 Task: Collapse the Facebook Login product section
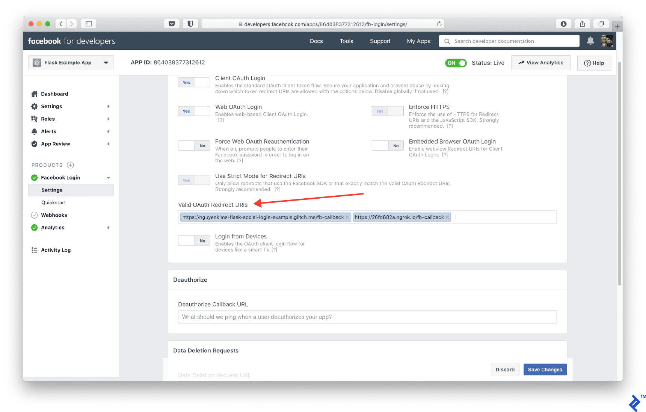click(109, 177)
